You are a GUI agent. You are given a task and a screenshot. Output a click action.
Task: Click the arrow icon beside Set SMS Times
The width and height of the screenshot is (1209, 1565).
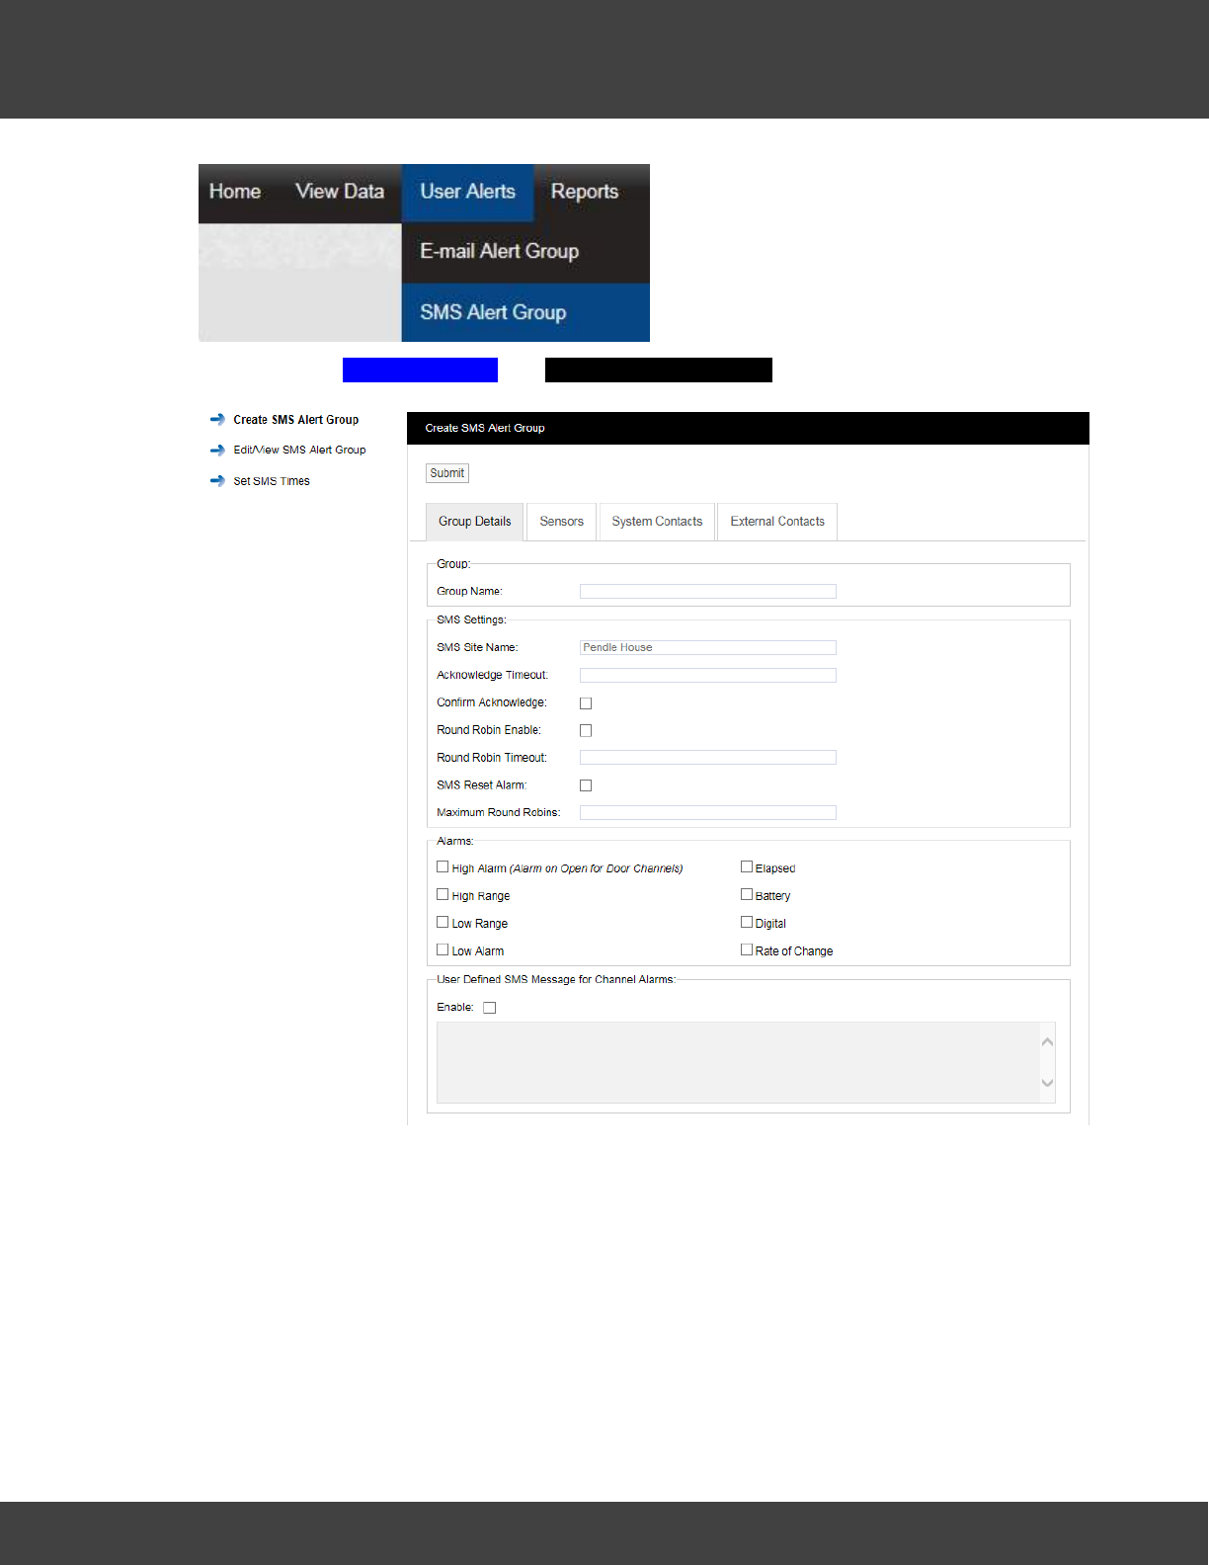[x=217, y=481]
